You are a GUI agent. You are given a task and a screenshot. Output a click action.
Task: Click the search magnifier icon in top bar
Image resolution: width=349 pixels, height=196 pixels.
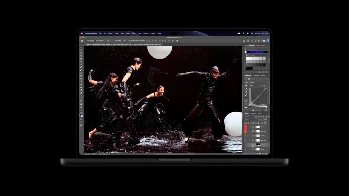252,41
